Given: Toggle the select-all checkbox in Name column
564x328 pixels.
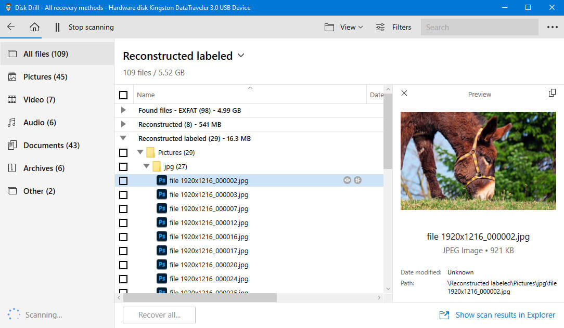Looking at the screenshot, I should (x=123, y=95).
